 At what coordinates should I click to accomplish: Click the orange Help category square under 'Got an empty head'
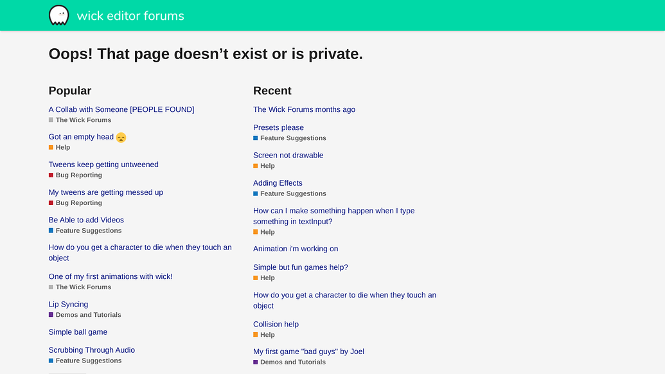(51, 148)
